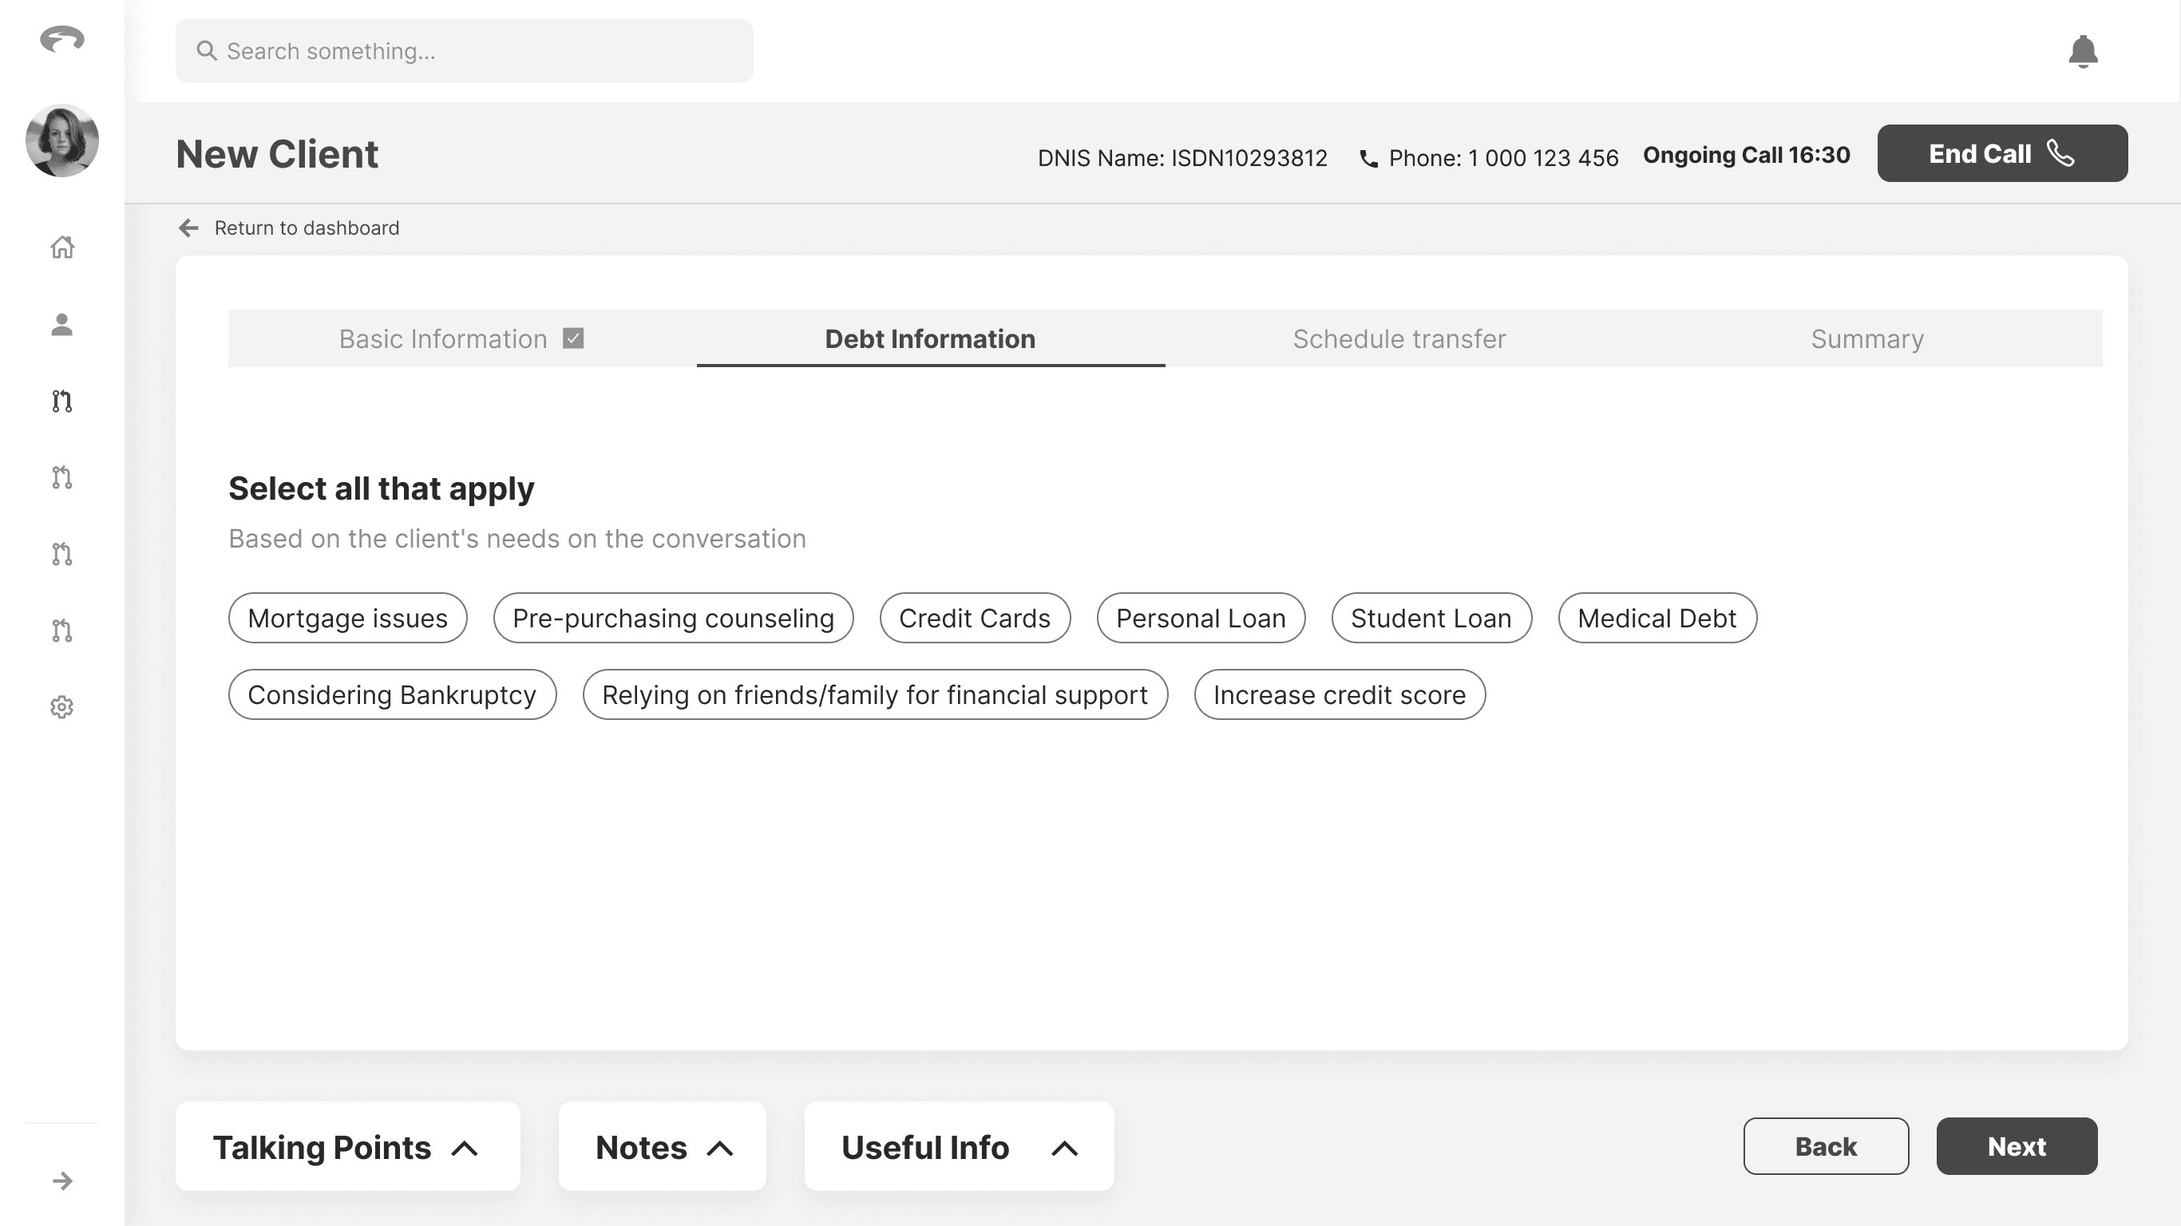2181x1226 pixels.
Task: Go to the Summary tab
Action: click(1867, 338)
